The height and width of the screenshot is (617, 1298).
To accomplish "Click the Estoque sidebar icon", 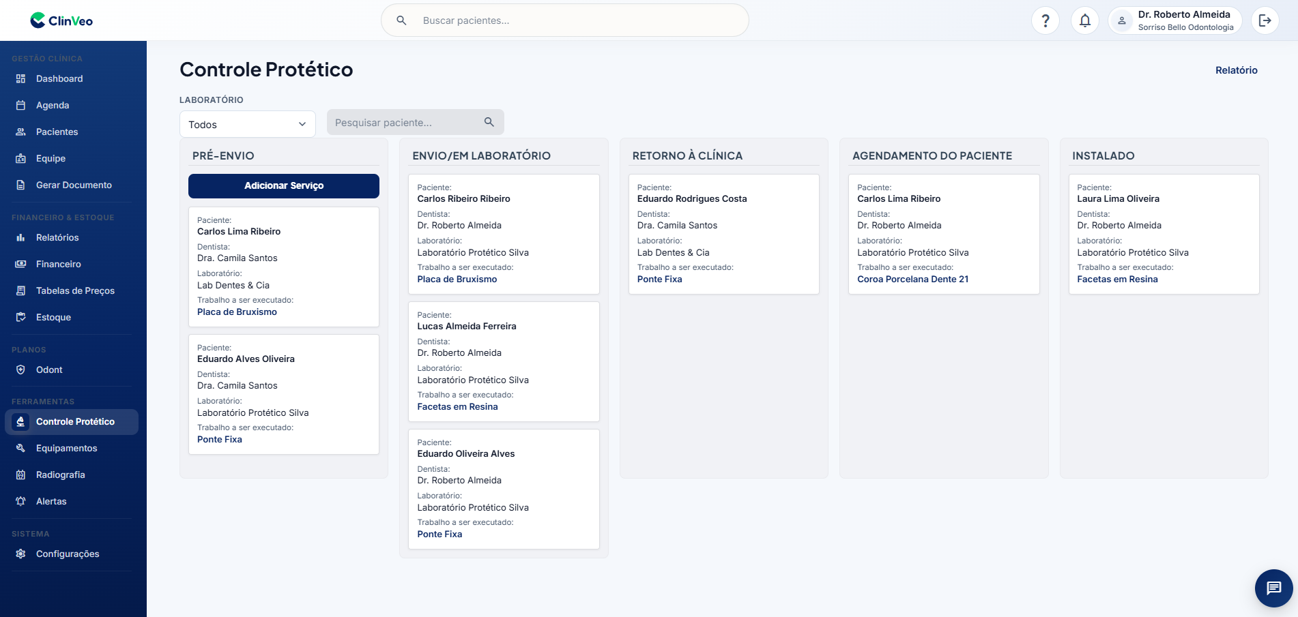I will 20,317.
